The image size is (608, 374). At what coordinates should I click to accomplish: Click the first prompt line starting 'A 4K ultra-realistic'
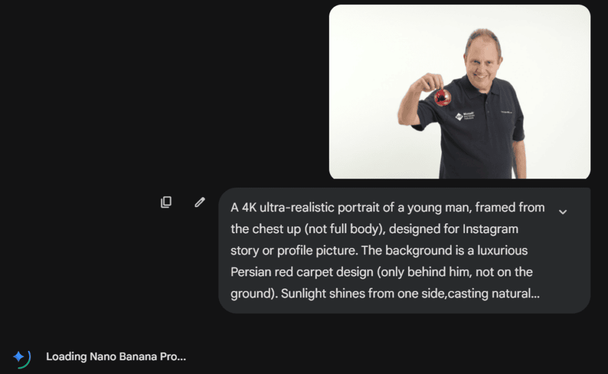pos(388,208)
